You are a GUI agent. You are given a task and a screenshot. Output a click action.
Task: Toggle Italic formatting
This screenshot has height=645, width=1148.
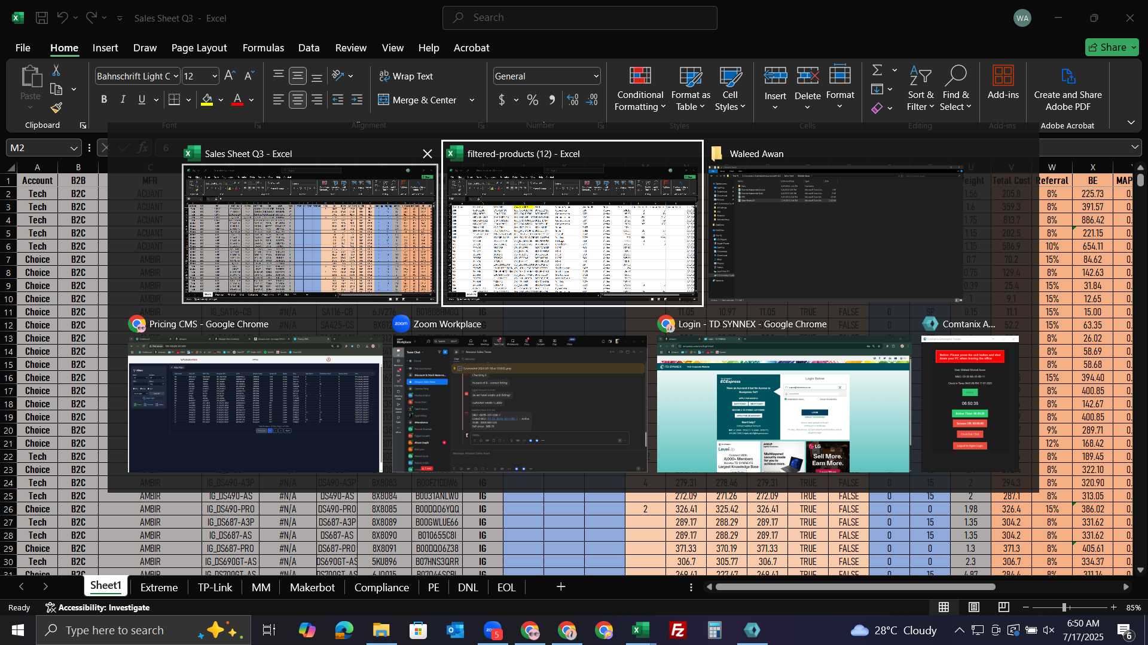(123, 100)
